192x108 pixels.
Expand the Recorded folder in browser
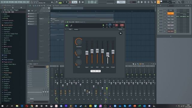pyautogui.click(x=6, y=79)
